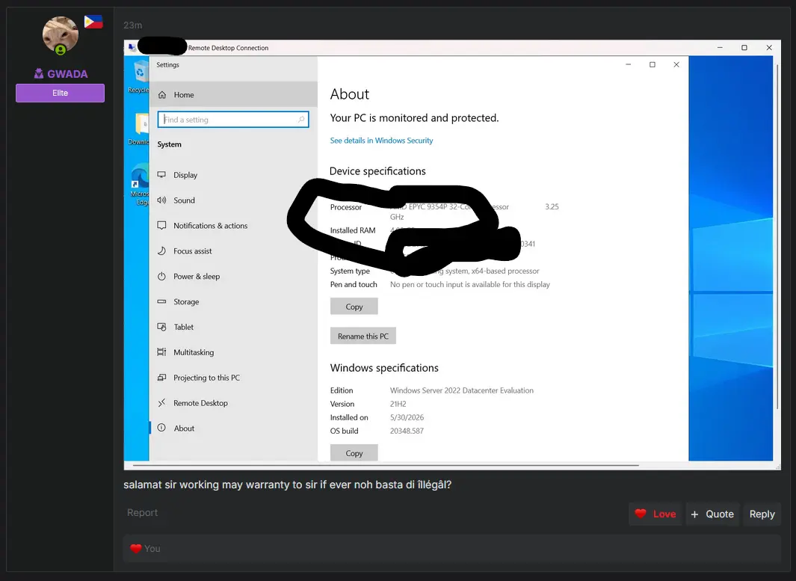Close the Settings window
796x581 pixels.
click(x=676, y=64)
